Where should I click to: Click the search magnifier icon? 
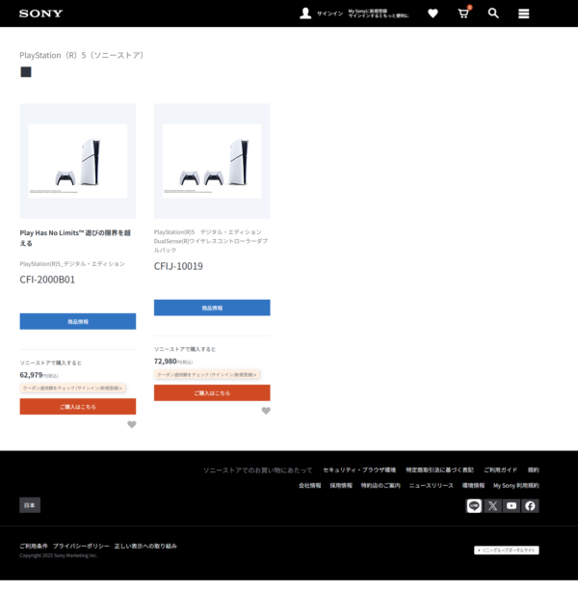493,13
